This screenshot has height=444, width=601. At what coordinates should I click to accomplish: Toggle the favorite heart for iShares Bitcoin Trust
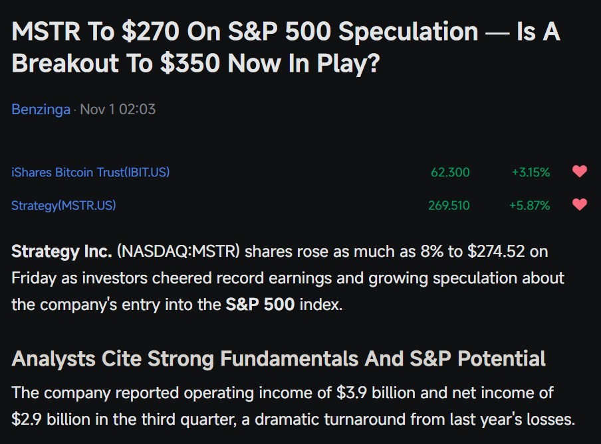(x=580, y=171)
